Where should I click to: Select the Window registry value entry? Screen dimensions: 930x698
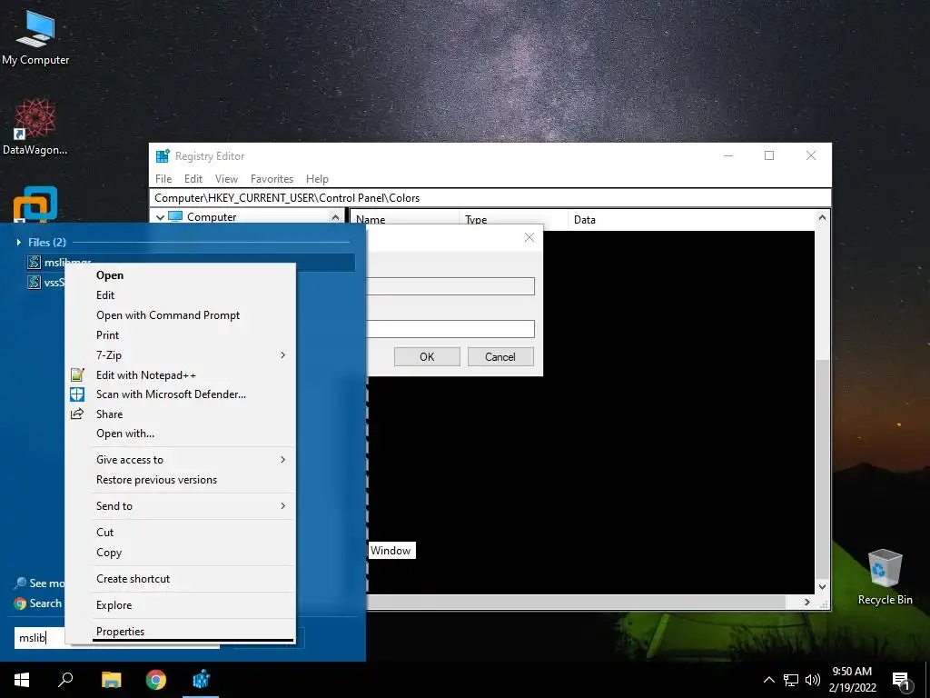[391, 550]
